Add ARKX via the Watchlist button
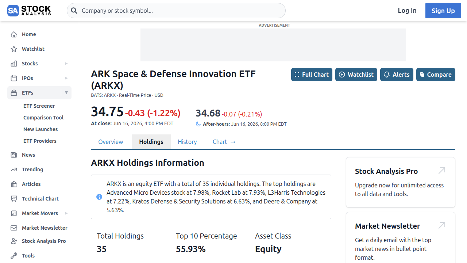The width and height of the screenshot is (467, 263). pos(356,75)
